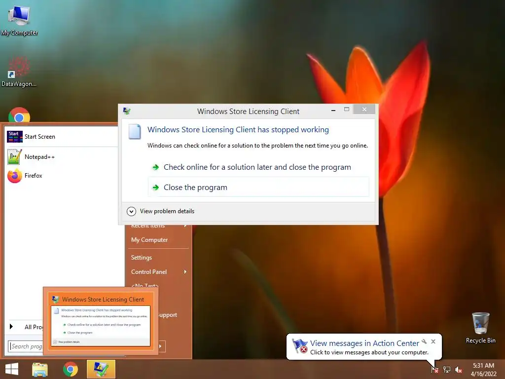Open Google Chrome from taskbar
505x379 pixels.
click(x=70, y=369)
